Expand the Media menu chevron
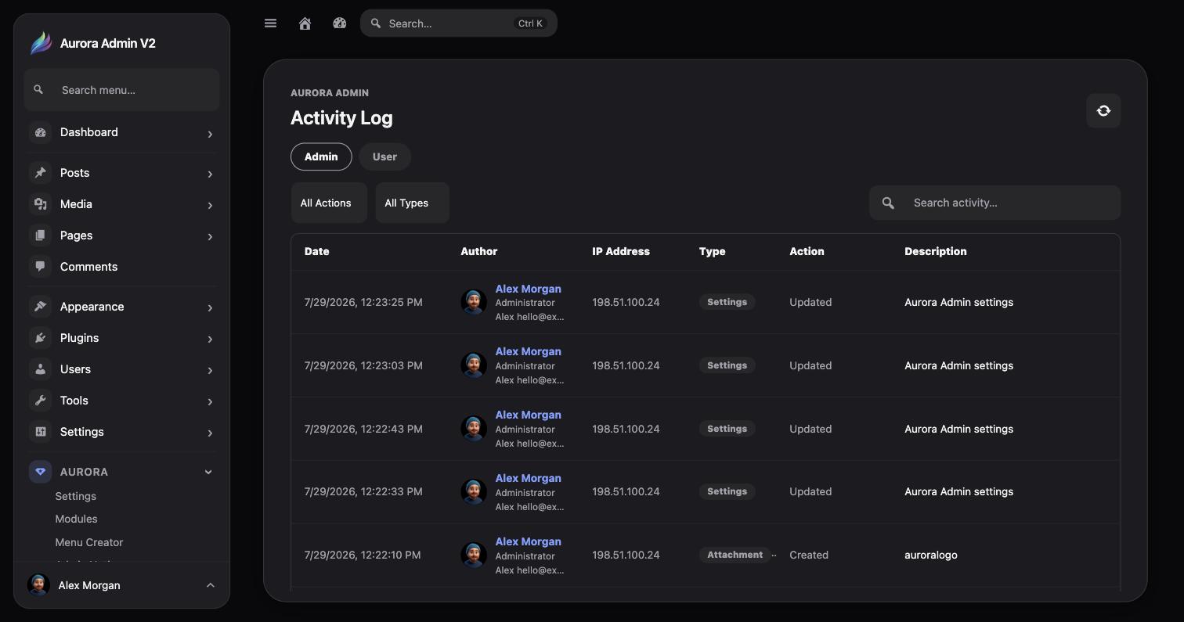Screen dimensions: 1184x622 click(x=210, y=205)
